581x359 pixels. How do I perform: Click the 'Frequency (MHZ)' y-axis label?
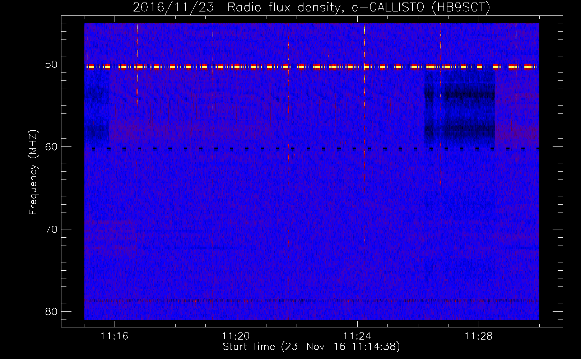[x=33, y=172]
